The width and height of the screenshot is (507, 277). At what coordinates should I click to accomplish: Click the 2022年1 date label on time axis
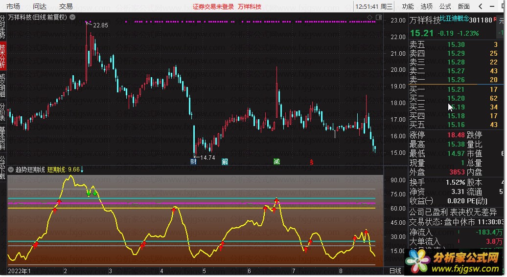click(20, 271)
